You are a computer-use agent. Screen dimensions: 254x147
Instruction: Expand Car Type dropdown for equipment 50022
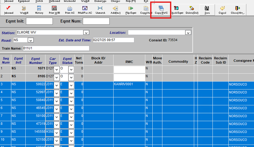pos(56,85)
